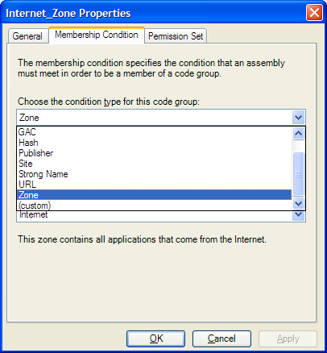Close the Internet_Zone Properties window
327x353 pixels.
[x=314, y=13]
